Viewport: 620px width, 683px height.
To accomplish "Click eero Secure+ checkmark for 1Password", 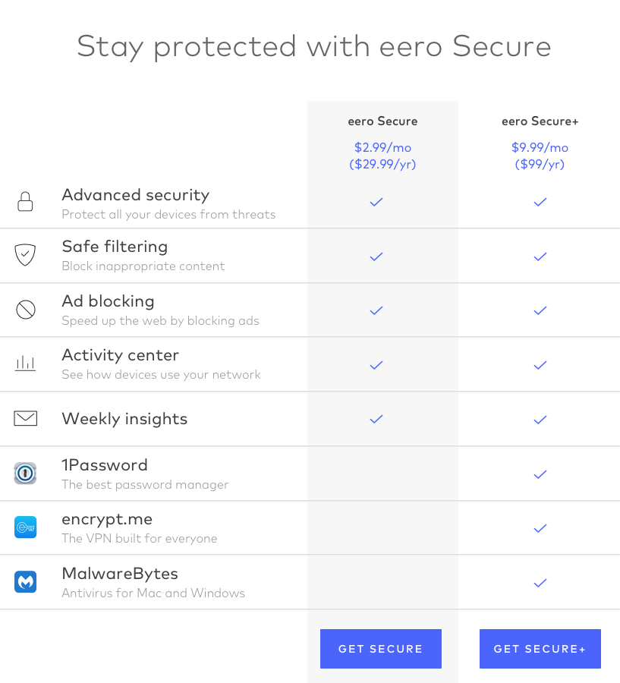I will click(x=540, y=474).
